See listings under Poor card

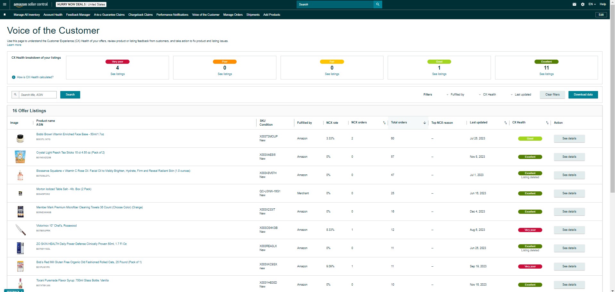point(225,74)
